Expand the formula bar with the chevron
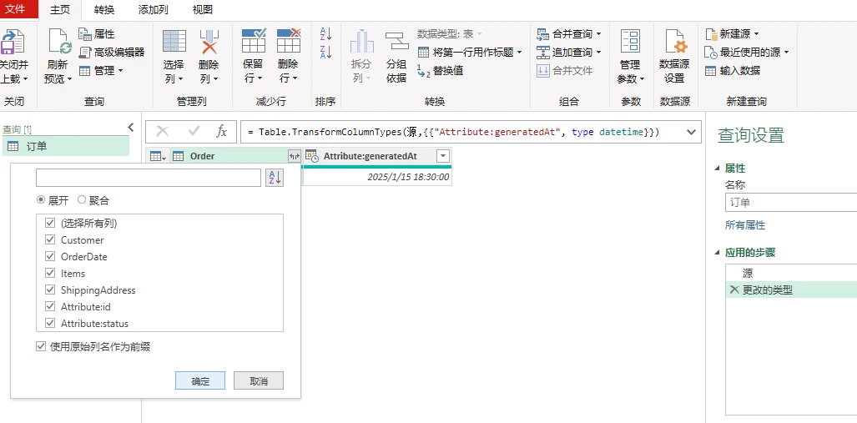 [x=691, y=132]
